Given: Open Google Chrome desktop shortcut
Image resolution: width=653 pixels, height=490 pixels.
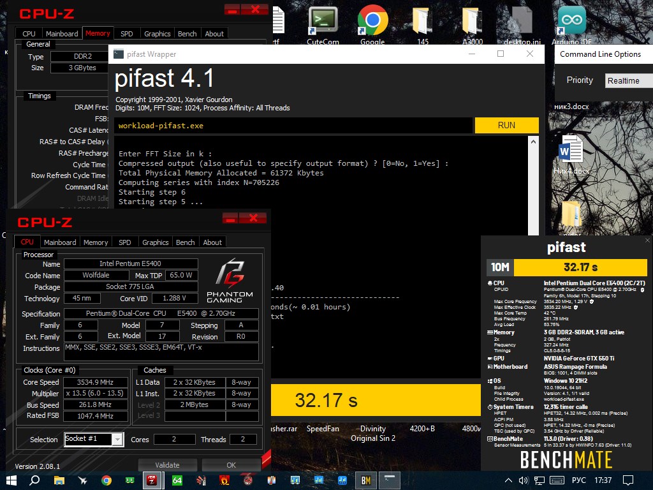Looking at the screenshot, I should [372, 21].
